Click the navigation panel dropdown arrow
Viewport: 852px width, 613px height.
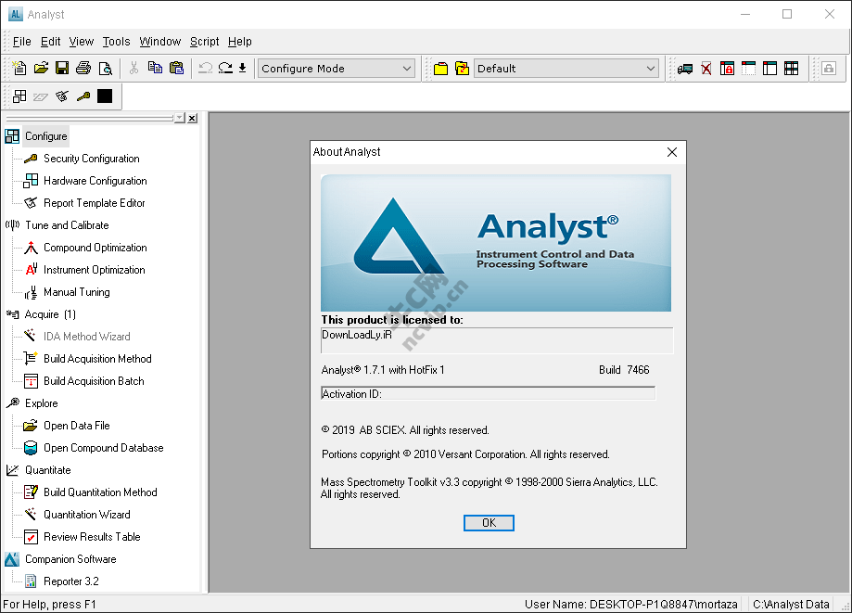180,118
